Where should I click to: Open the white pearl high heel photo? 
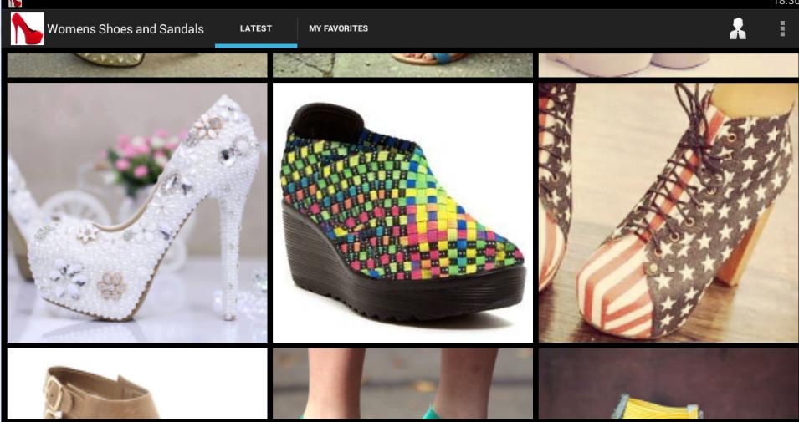137,212
